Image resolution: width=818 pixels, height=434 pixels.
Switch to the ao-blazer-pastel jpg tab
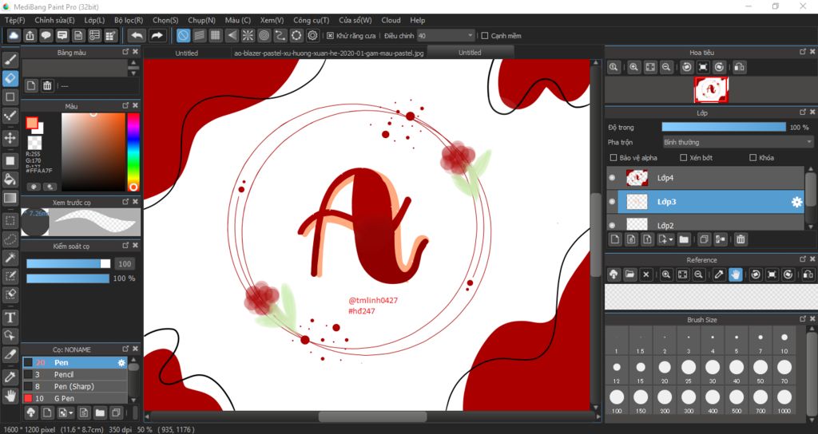(x=328, y=53)
